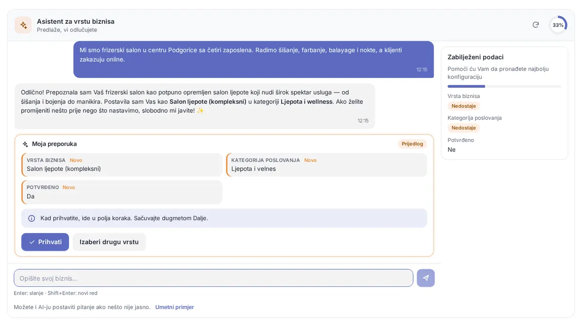This screenshot has height=327, width=582.
Task: Select the Kategorija poslovanja recommendation card
Action: tap(326, 165)
